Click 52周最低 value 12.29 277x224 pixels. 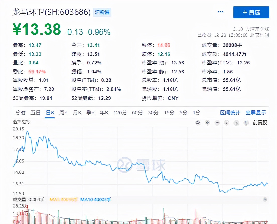point(105,98)
